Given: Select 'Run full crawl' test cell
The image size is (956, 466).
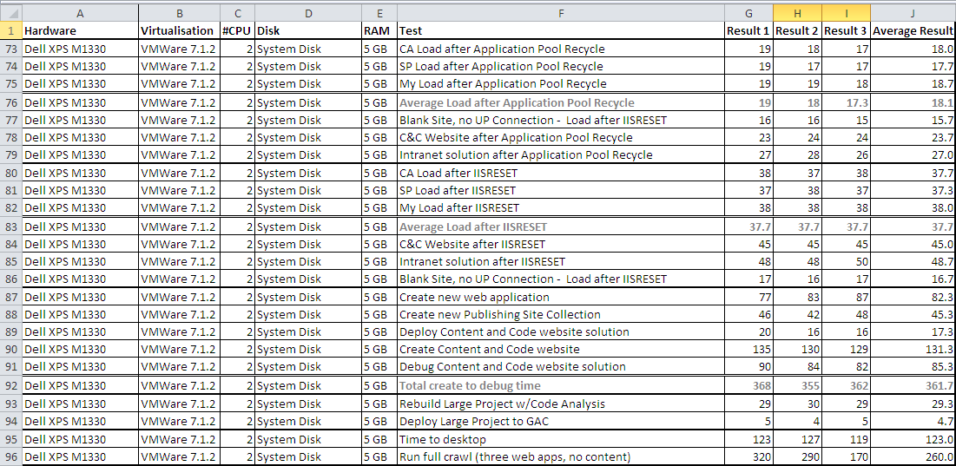Looking at the screenshot, I should coord(561,456).
